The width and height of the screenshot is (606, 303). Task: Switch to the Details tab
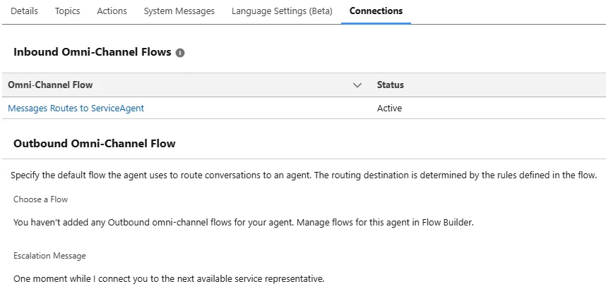click(24, 11)
